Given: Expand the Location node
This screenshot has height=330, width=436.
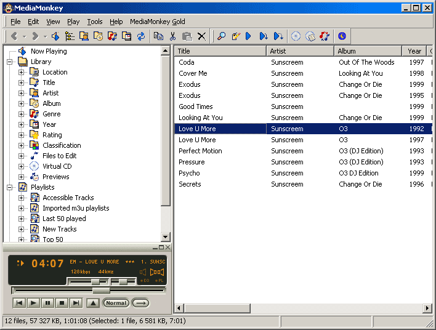Looking at the screenshot, I should click(21, 72).
